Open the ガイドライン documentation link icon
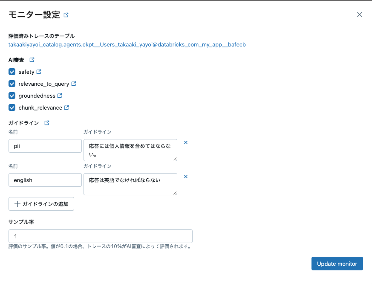 click(46, 122)
